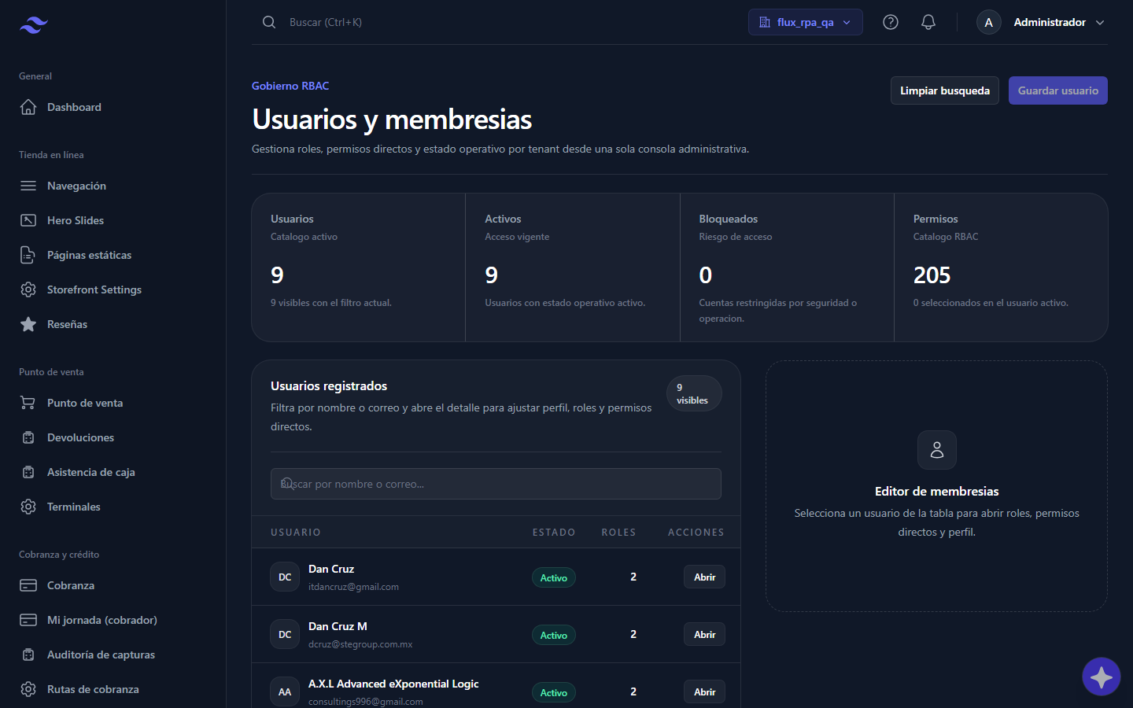Click the wave logo in the sidebar
Viewport: 1133px width, 708px height.
pyautogui.click(x=34, y=25)
